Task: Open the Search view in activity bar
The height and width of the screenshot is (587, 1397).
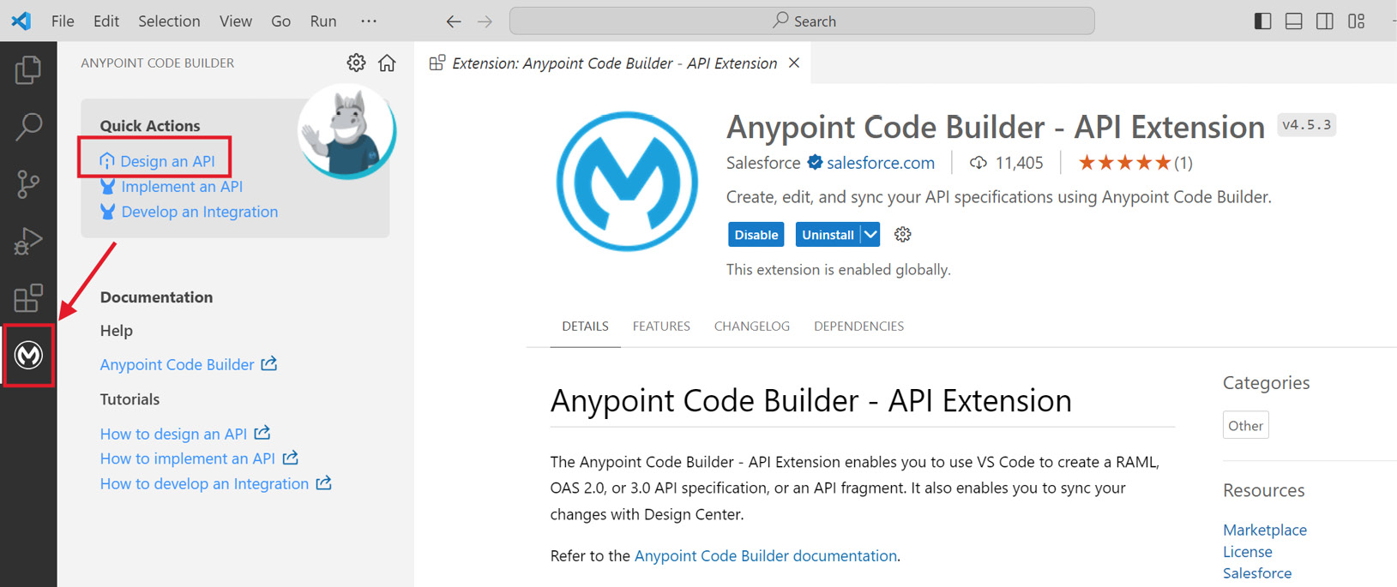Action: 28,127
